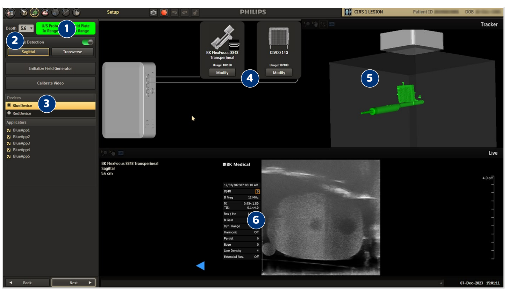This screenshot has width=515, height=292.
Task: Go Back to the previous step
Action: point(27,283)
